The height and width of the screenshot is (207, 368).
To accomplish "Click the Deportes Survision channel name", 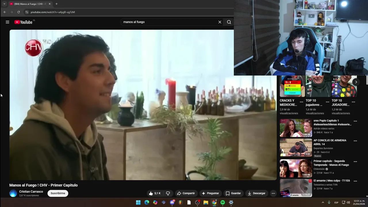I will coord(323,148).
